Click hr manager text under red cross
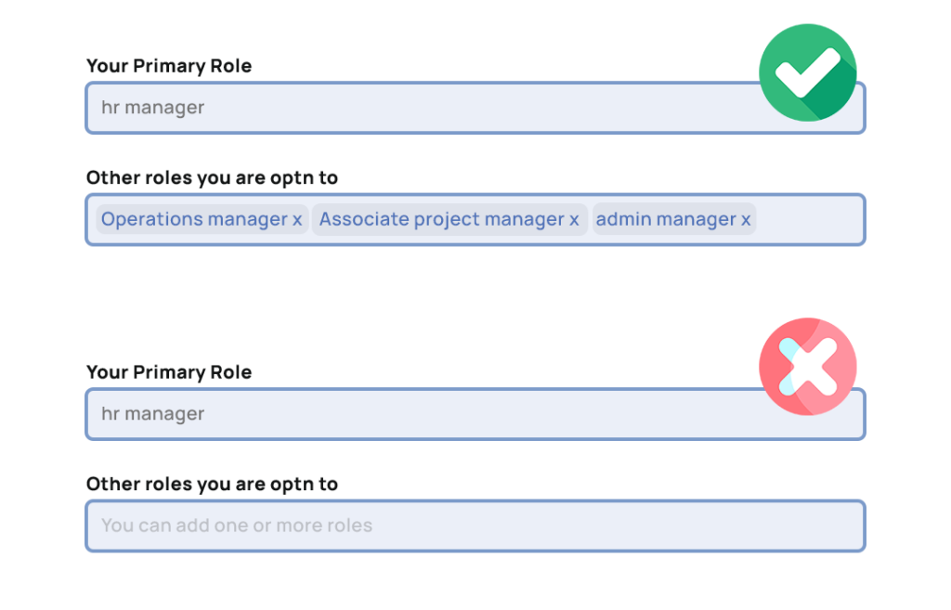 153,414
